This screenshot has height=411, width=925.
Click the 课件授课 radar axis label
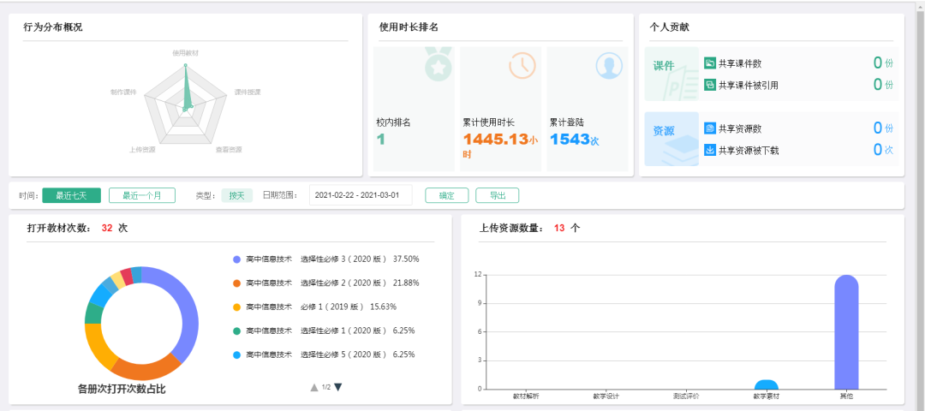(x=248, y=92)
